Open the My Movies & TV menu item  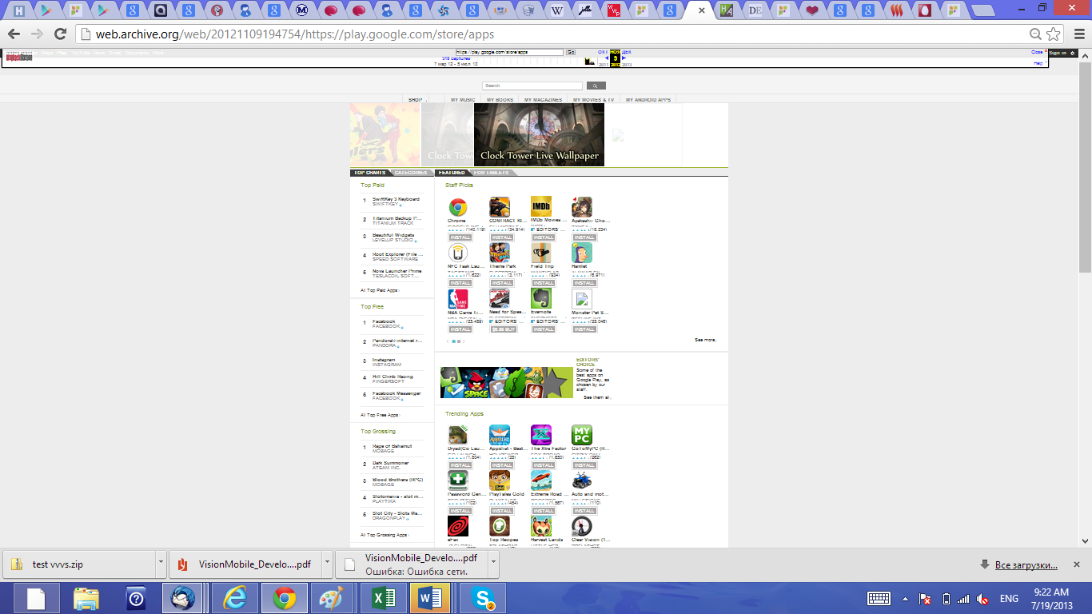coord(592,100)
